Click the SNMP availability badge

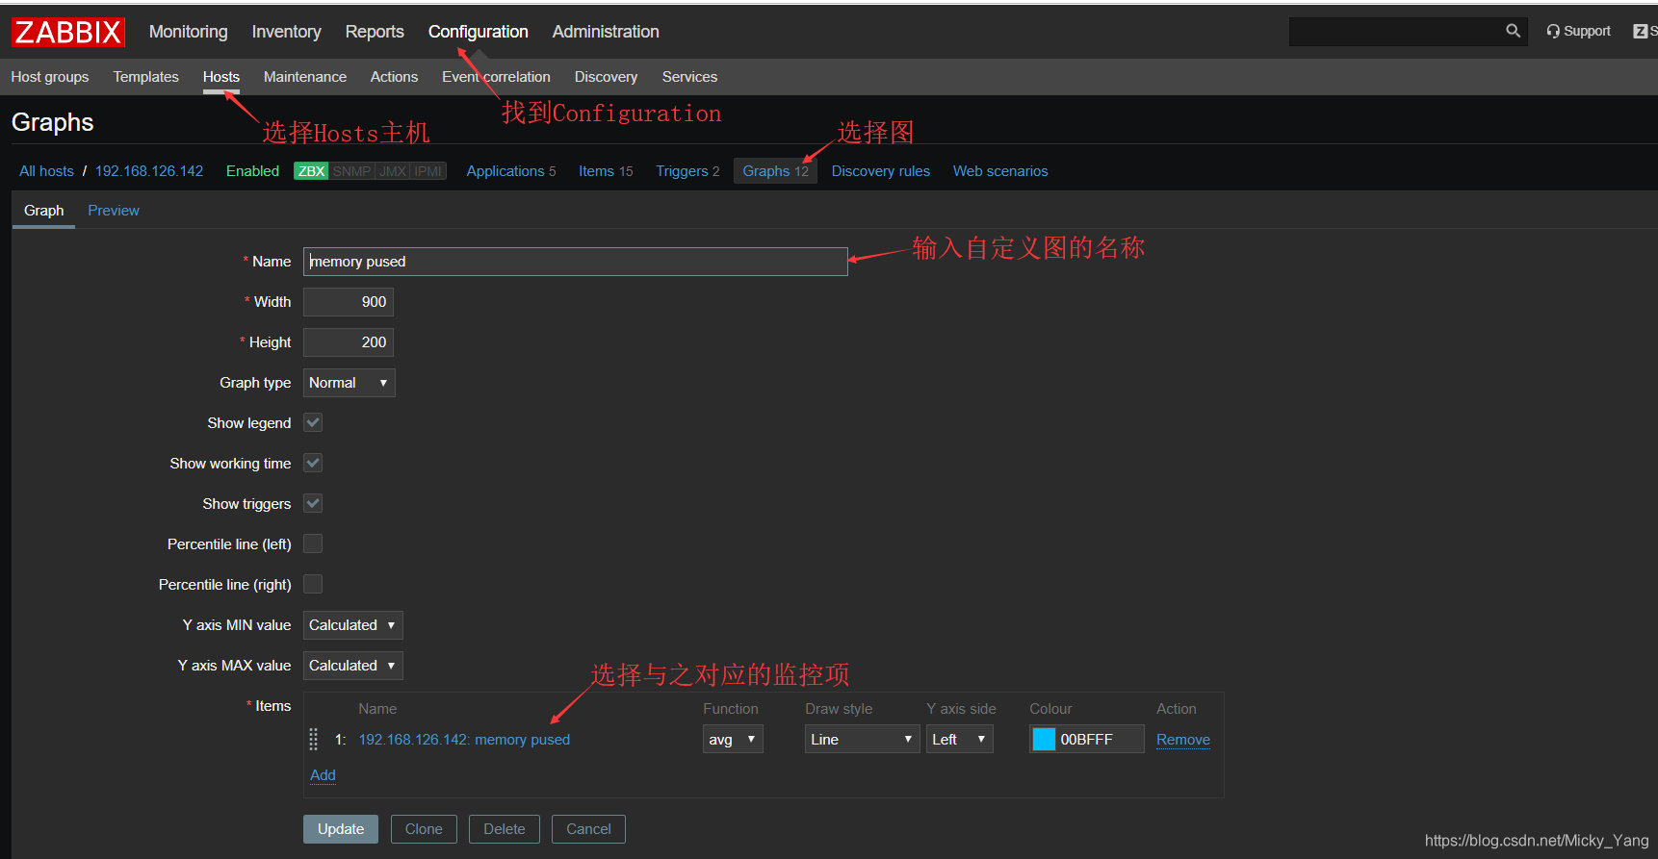351,171
